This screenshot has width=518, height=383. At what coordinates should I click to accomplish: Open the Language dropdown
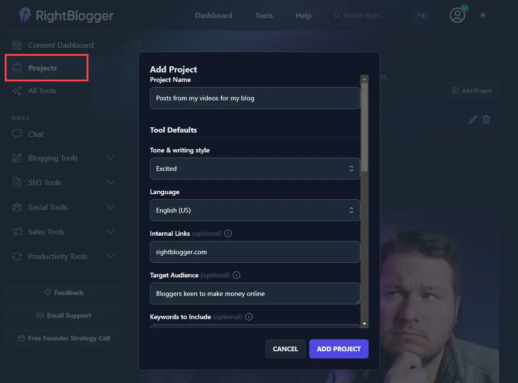tap(255, 210)
